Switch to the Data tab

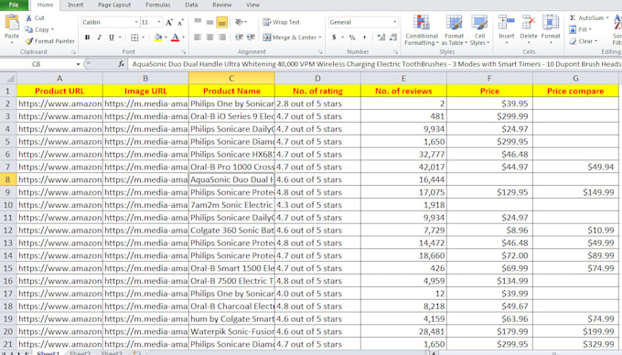191,5
